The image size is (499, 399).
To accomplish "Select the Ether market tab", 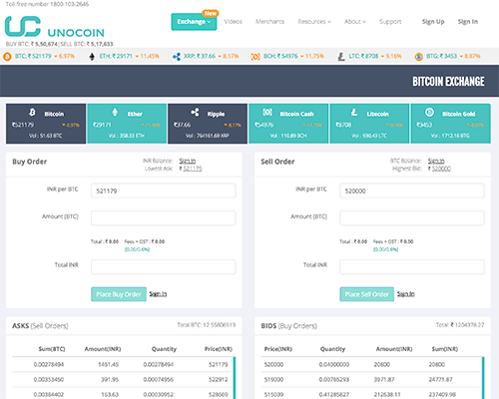I will click(127, 124).
